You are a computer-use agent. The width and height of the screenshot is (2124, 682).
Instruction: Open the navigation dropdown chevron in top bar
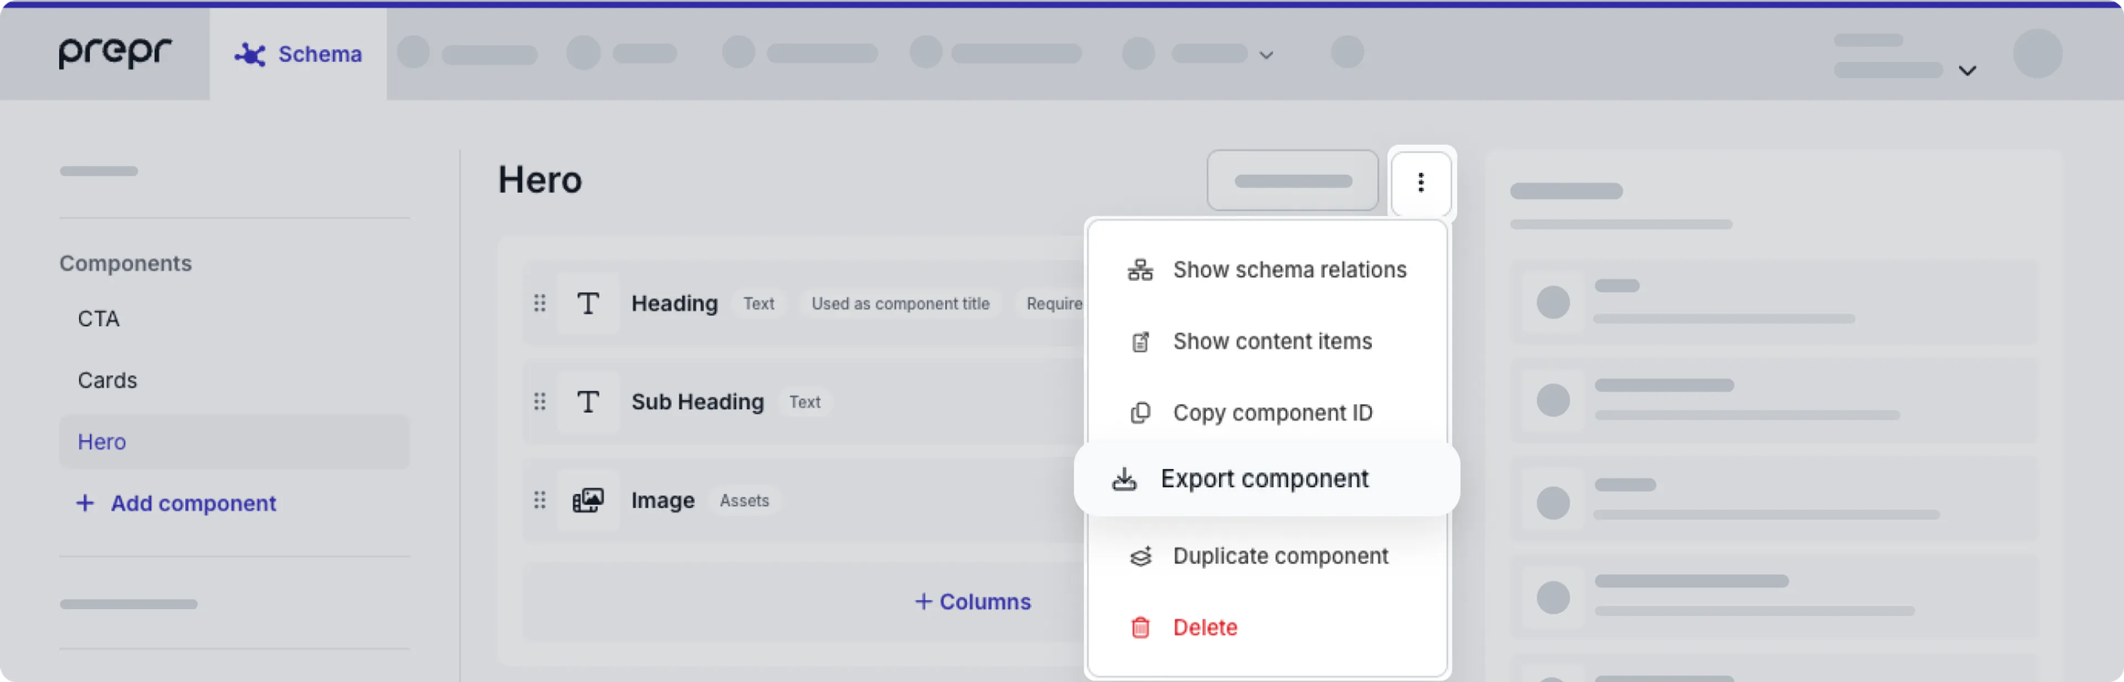1267,56
